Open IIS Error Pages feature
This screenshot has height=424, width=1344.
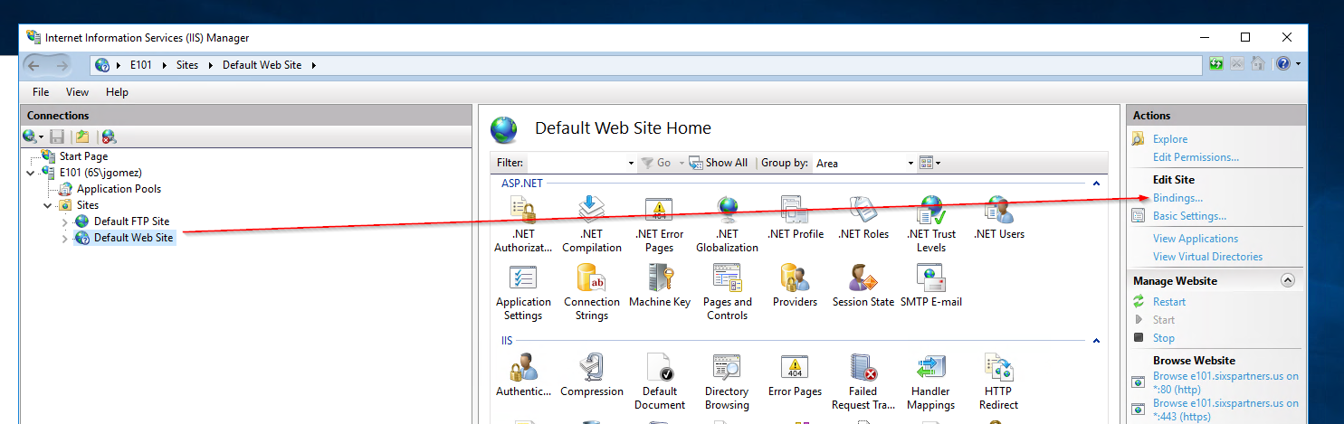tap(795, 375)
